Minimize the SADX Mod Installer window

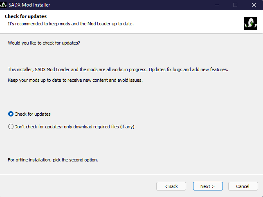coord(216,5)
